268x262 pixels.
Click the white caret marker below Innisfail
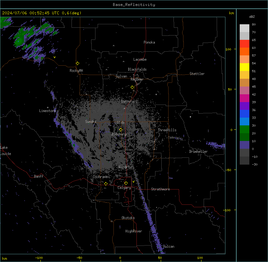click(x=124, y=108)
